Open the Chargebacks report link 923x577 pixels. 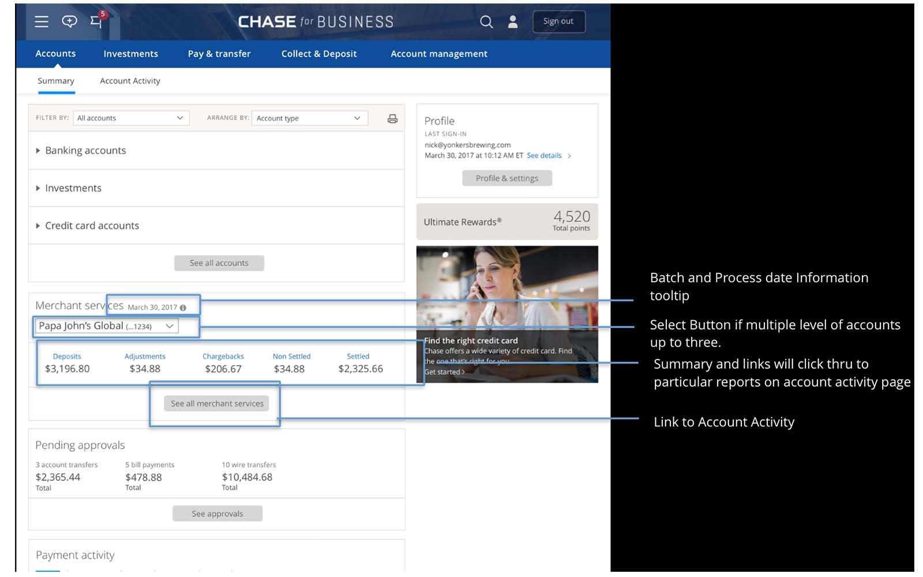[x=223, y=357]
